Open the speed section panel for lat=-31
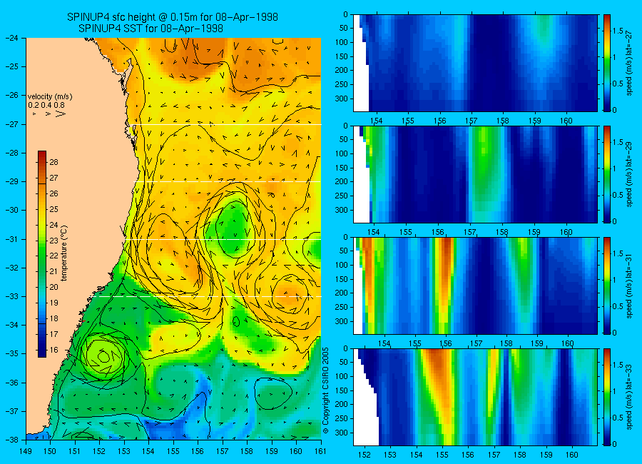Screen dimensions: 642x464 pos(475,286)
